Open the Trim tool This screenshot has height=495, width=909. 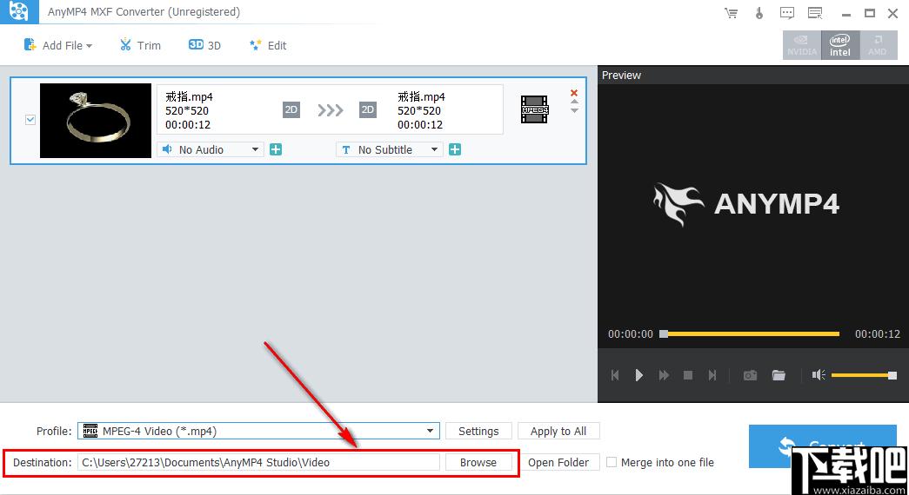(140, 45)
